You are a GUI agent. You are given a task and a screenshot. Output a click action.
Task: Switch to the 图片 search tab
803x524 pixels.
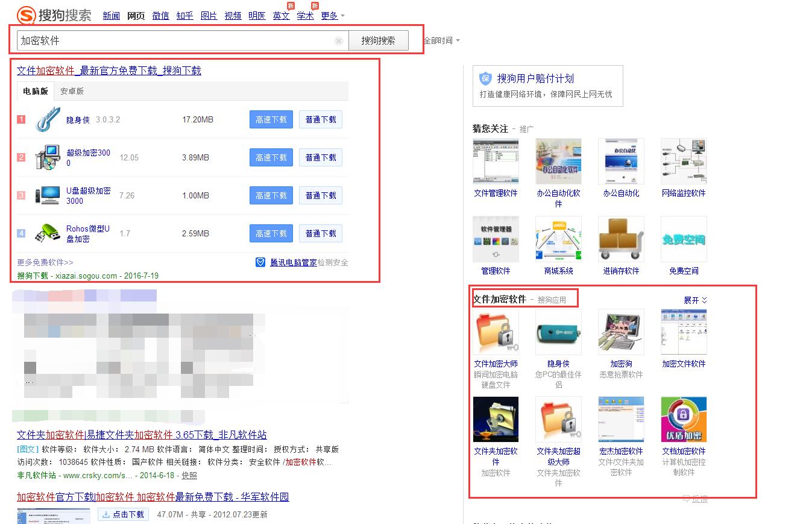(209, 16)
